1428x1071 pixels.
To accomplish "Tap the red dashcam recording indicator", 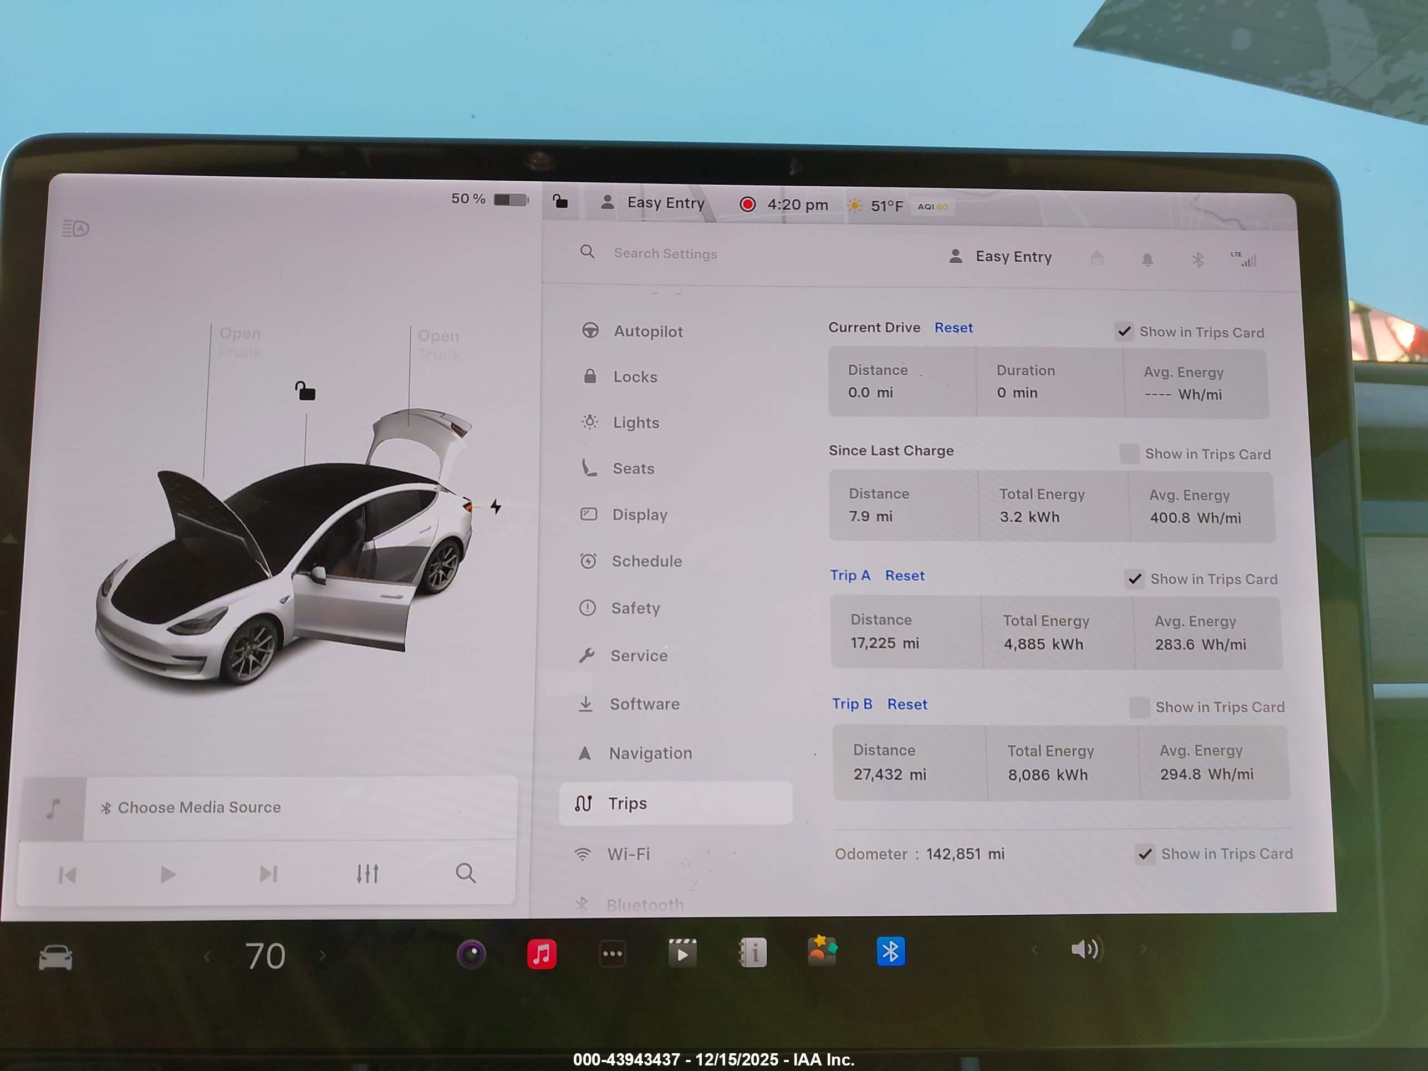I will click(x=748, y=205).
